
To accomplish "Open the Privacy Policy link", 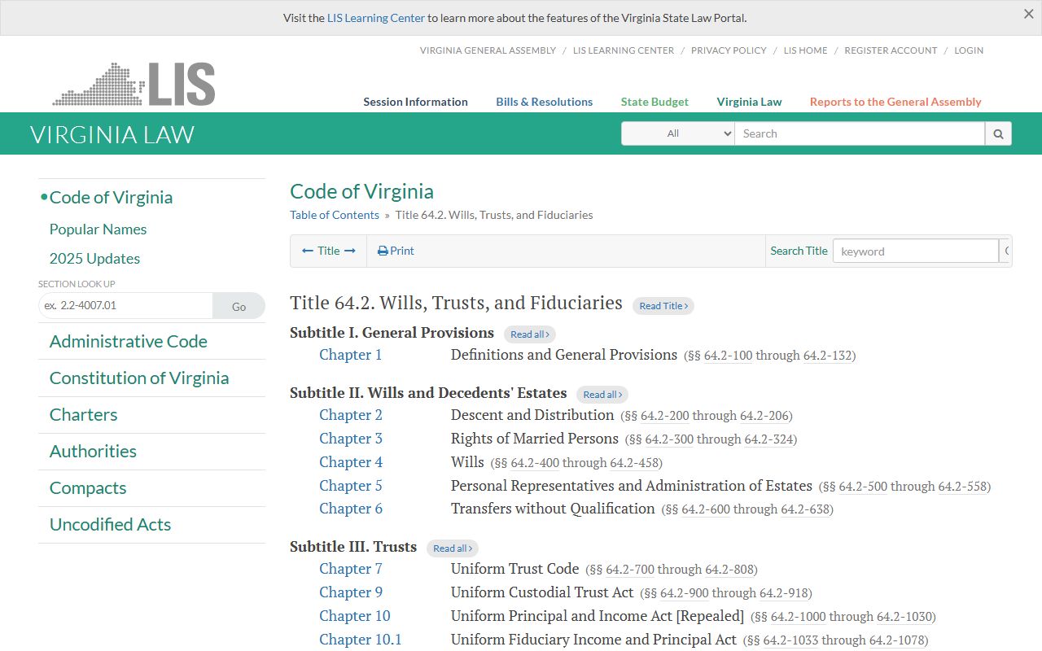I will (x=729, y=50).
